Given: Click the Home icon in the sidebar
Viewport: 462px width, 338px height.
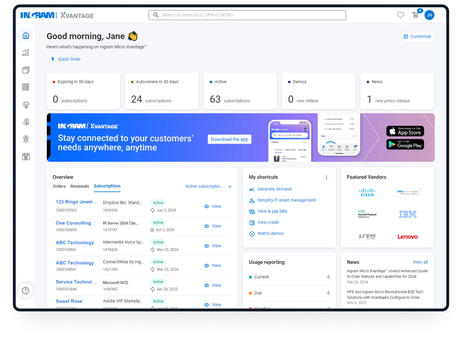Looking at the screenshot, I should [26, 36].
